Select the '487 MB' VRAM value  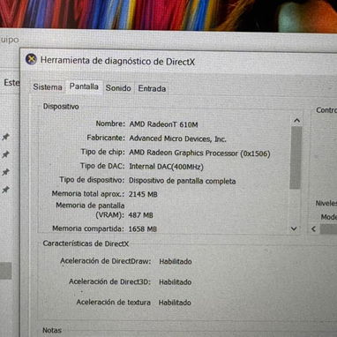140,215
